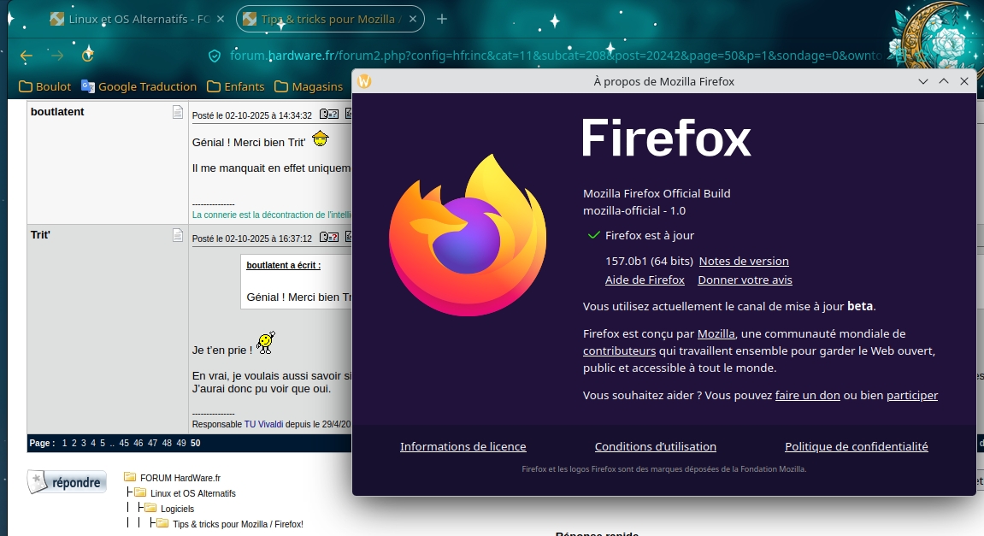Open a new tab with the plus button
Screen dimensions: 984x536
(x=442, y=19)
